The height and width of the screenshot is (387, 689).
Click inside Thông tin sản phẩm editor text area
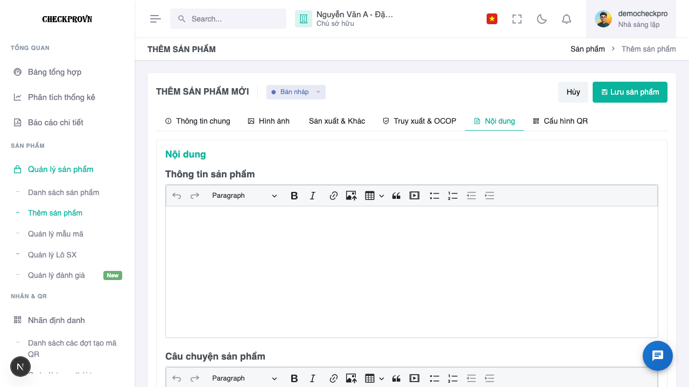(x=412, y=272)
